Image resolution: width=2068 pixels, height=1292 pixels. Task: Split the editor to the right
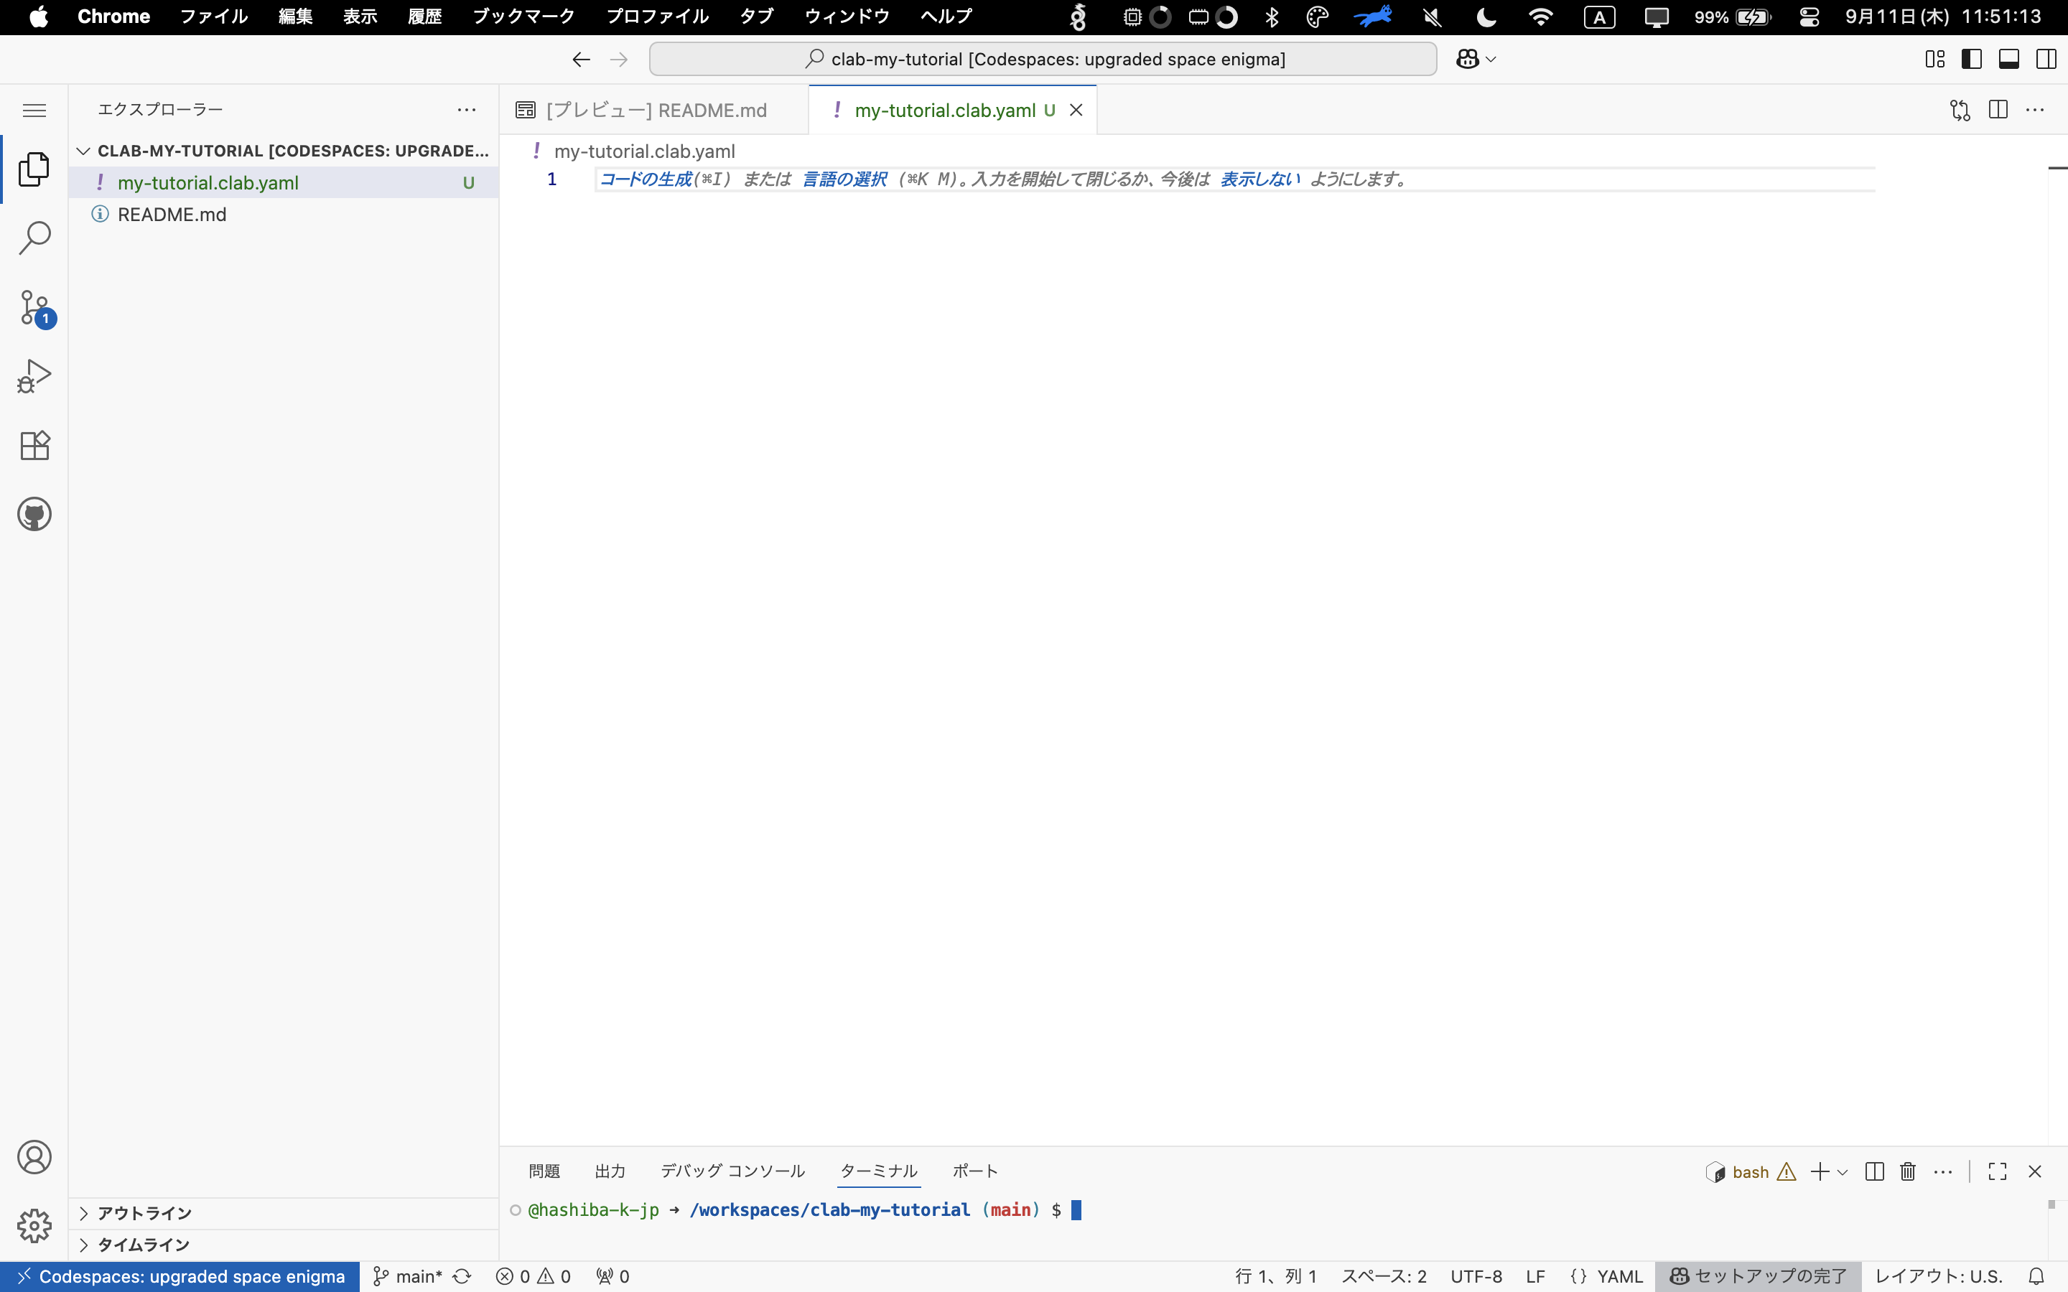click(x=1998, y=109)
